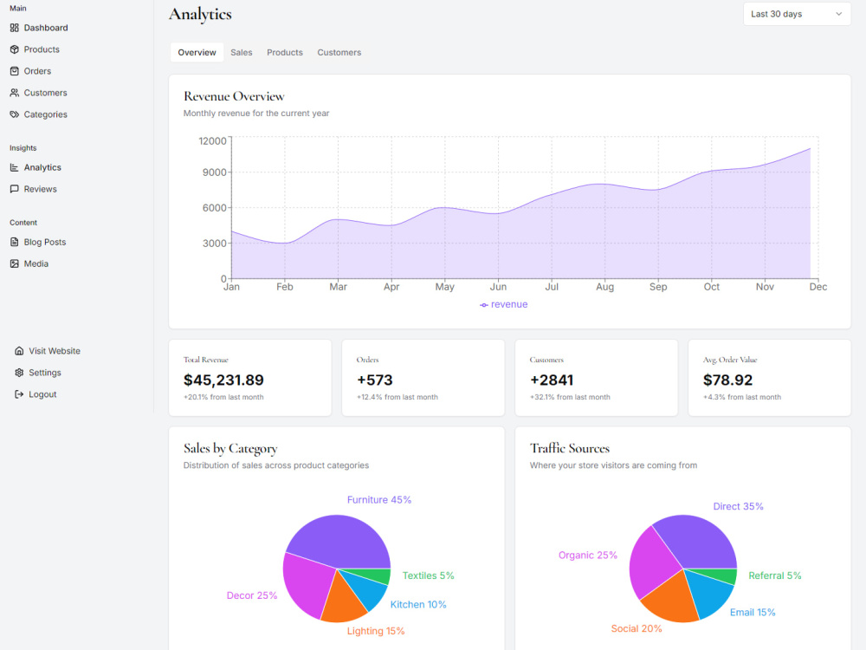Click '+32.1% from last month' text
Image resolution: width=866 pixels, height=650 pixels.
[570, 397]
